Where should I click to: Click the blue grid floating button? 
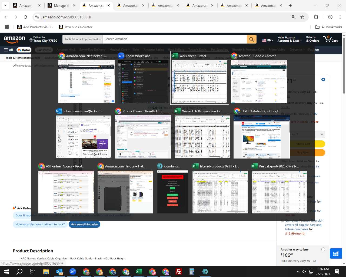click(x=336, y=253)
